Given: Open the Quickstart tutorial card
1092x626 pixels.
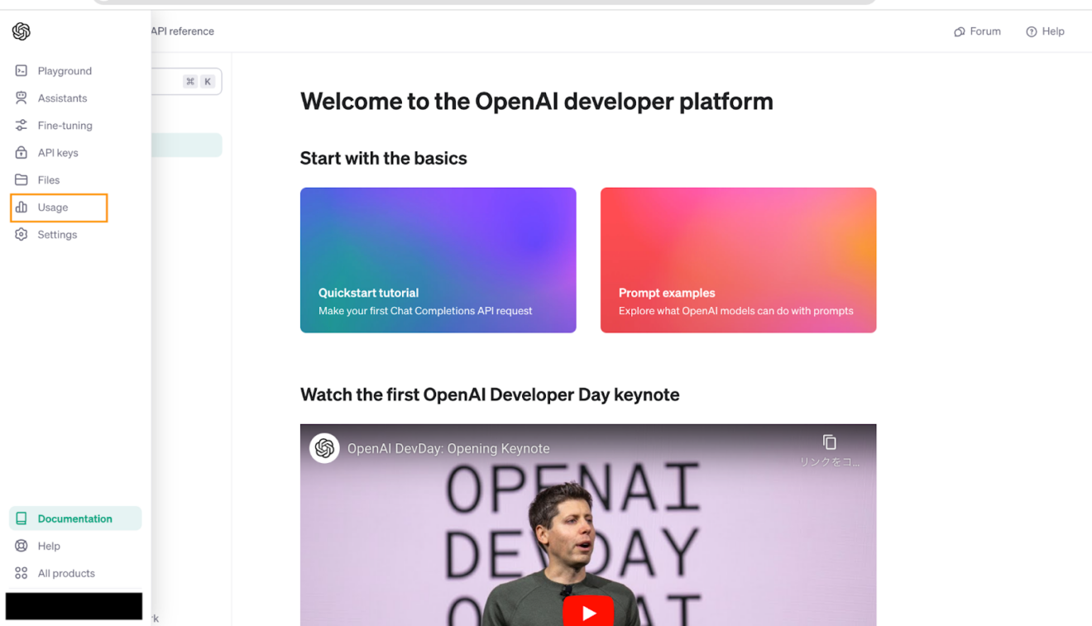Looking at the screenshot, I should pos(438,260).
